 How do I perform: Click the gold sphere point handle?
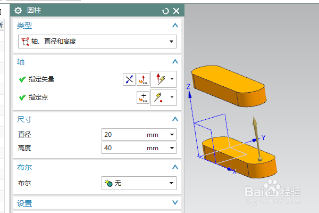pos(260,159)
